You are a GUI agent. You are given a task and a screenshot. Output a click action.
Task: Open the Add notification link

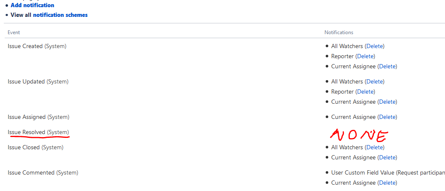[32, 5]
